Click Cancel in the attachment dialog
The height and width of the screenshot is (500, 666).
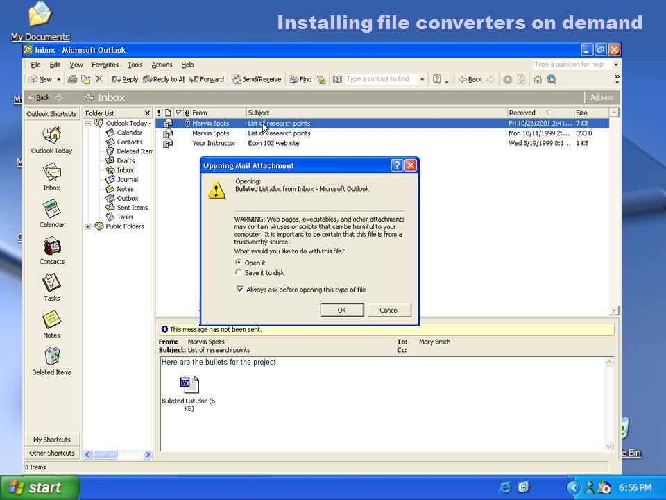coord(389,310)
